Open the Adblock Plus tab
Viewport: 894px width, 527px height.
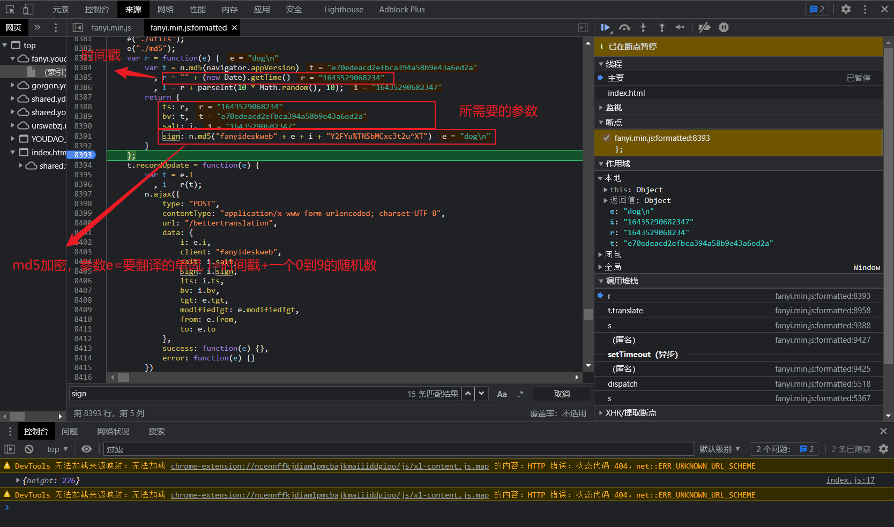coord(401,9)
